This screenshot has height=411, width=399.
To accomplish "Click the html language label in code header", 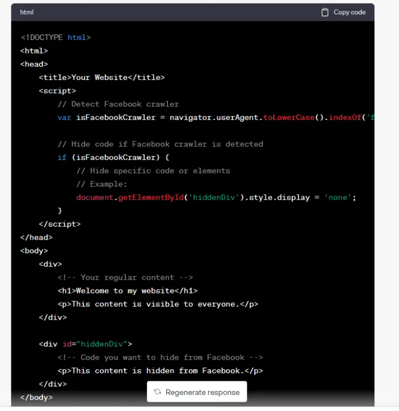I will 27,13.
